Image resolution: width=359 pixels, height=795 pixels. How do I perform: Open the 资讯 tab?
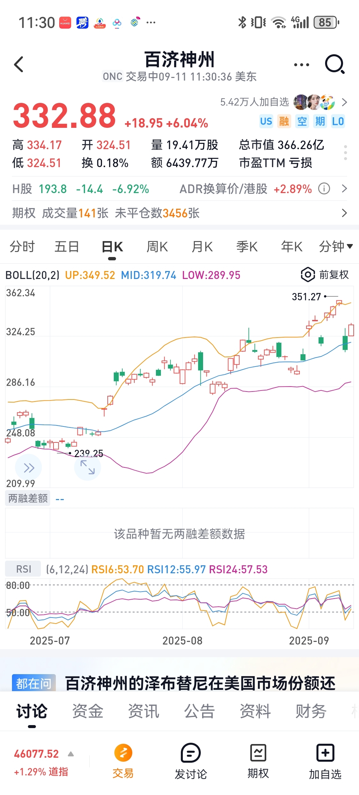[x=144, y=711]
